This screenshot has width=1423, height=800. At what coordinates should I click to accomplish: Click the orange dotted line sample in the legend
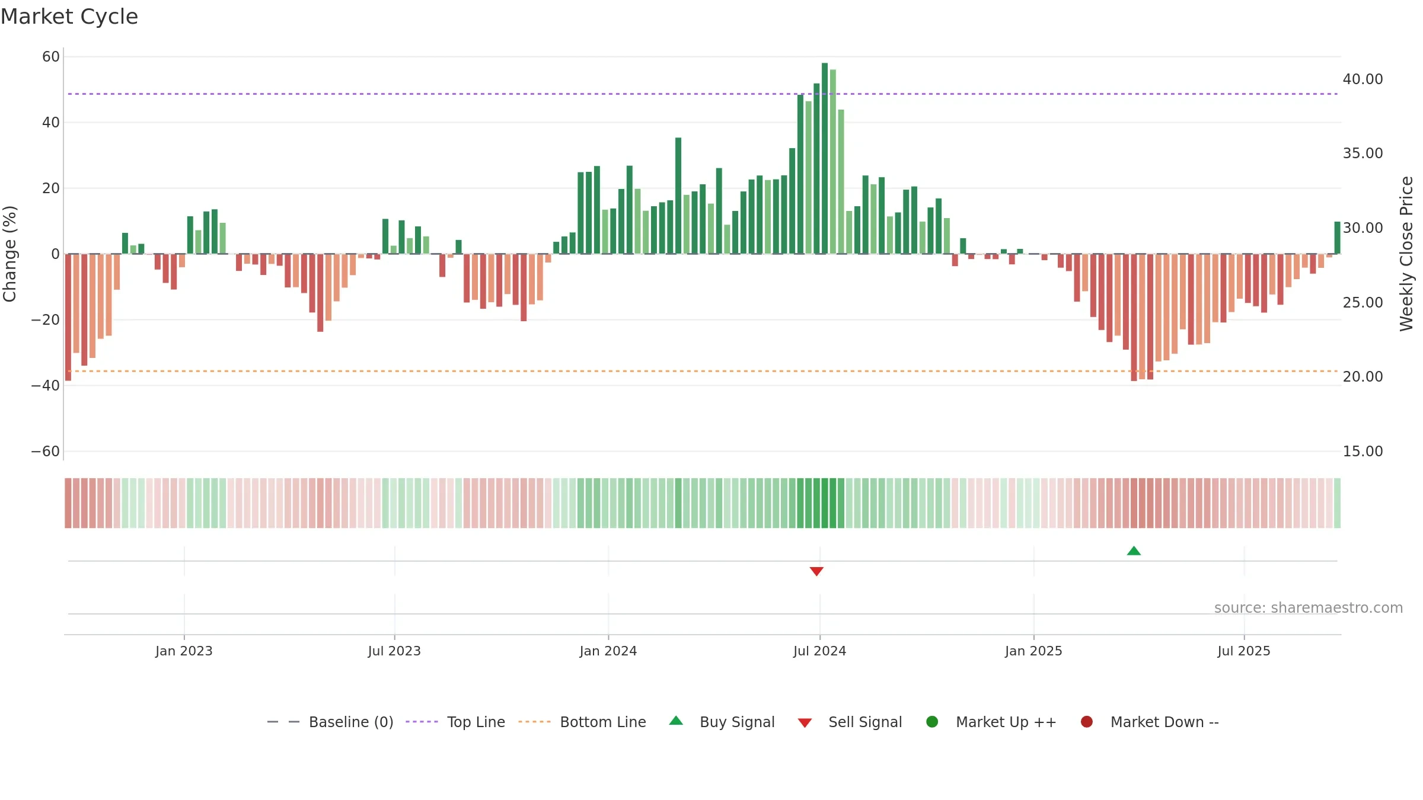point(534,722)
